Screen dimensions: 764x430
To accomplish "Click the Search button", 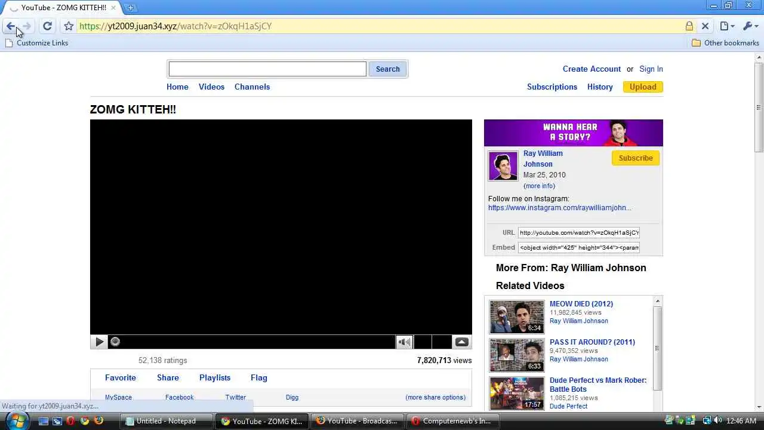I will tap(388, 69).
